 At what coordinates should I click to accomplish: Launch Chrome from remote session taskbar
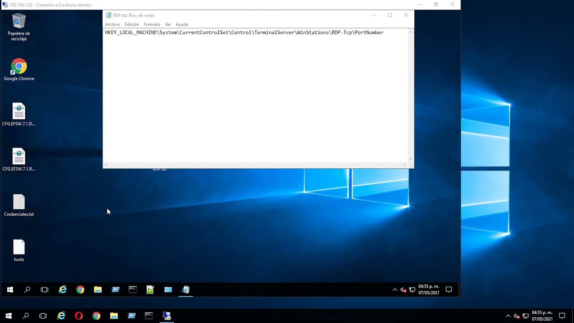[x=80, y=290]
